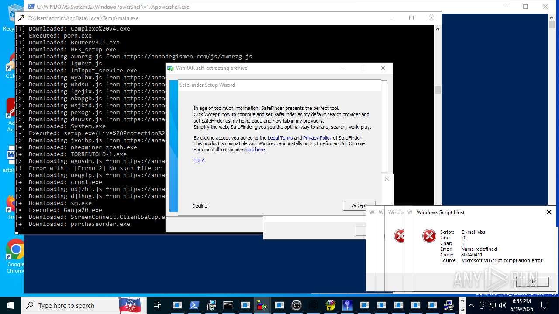
Task: Click the 'Downloaded: purchaseorder.exe' console line
Action: 72,224
